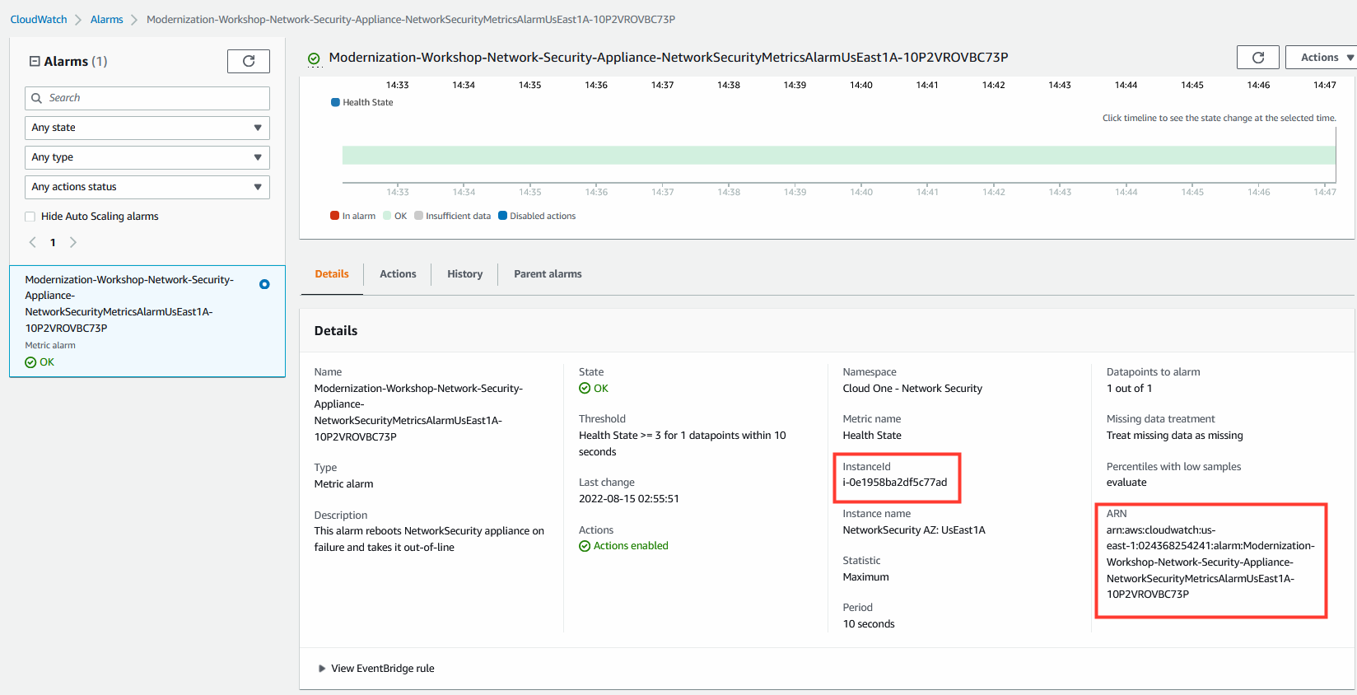Click the Period value 10 seconds

pyautogui.click(x=869, y=624)
